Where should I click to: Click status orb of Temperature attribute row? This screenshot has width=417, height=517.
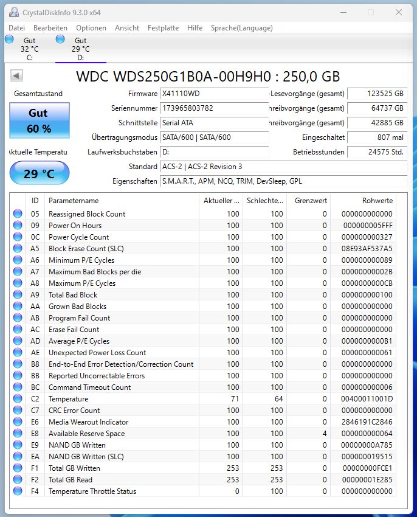click(x=18, y=398)
